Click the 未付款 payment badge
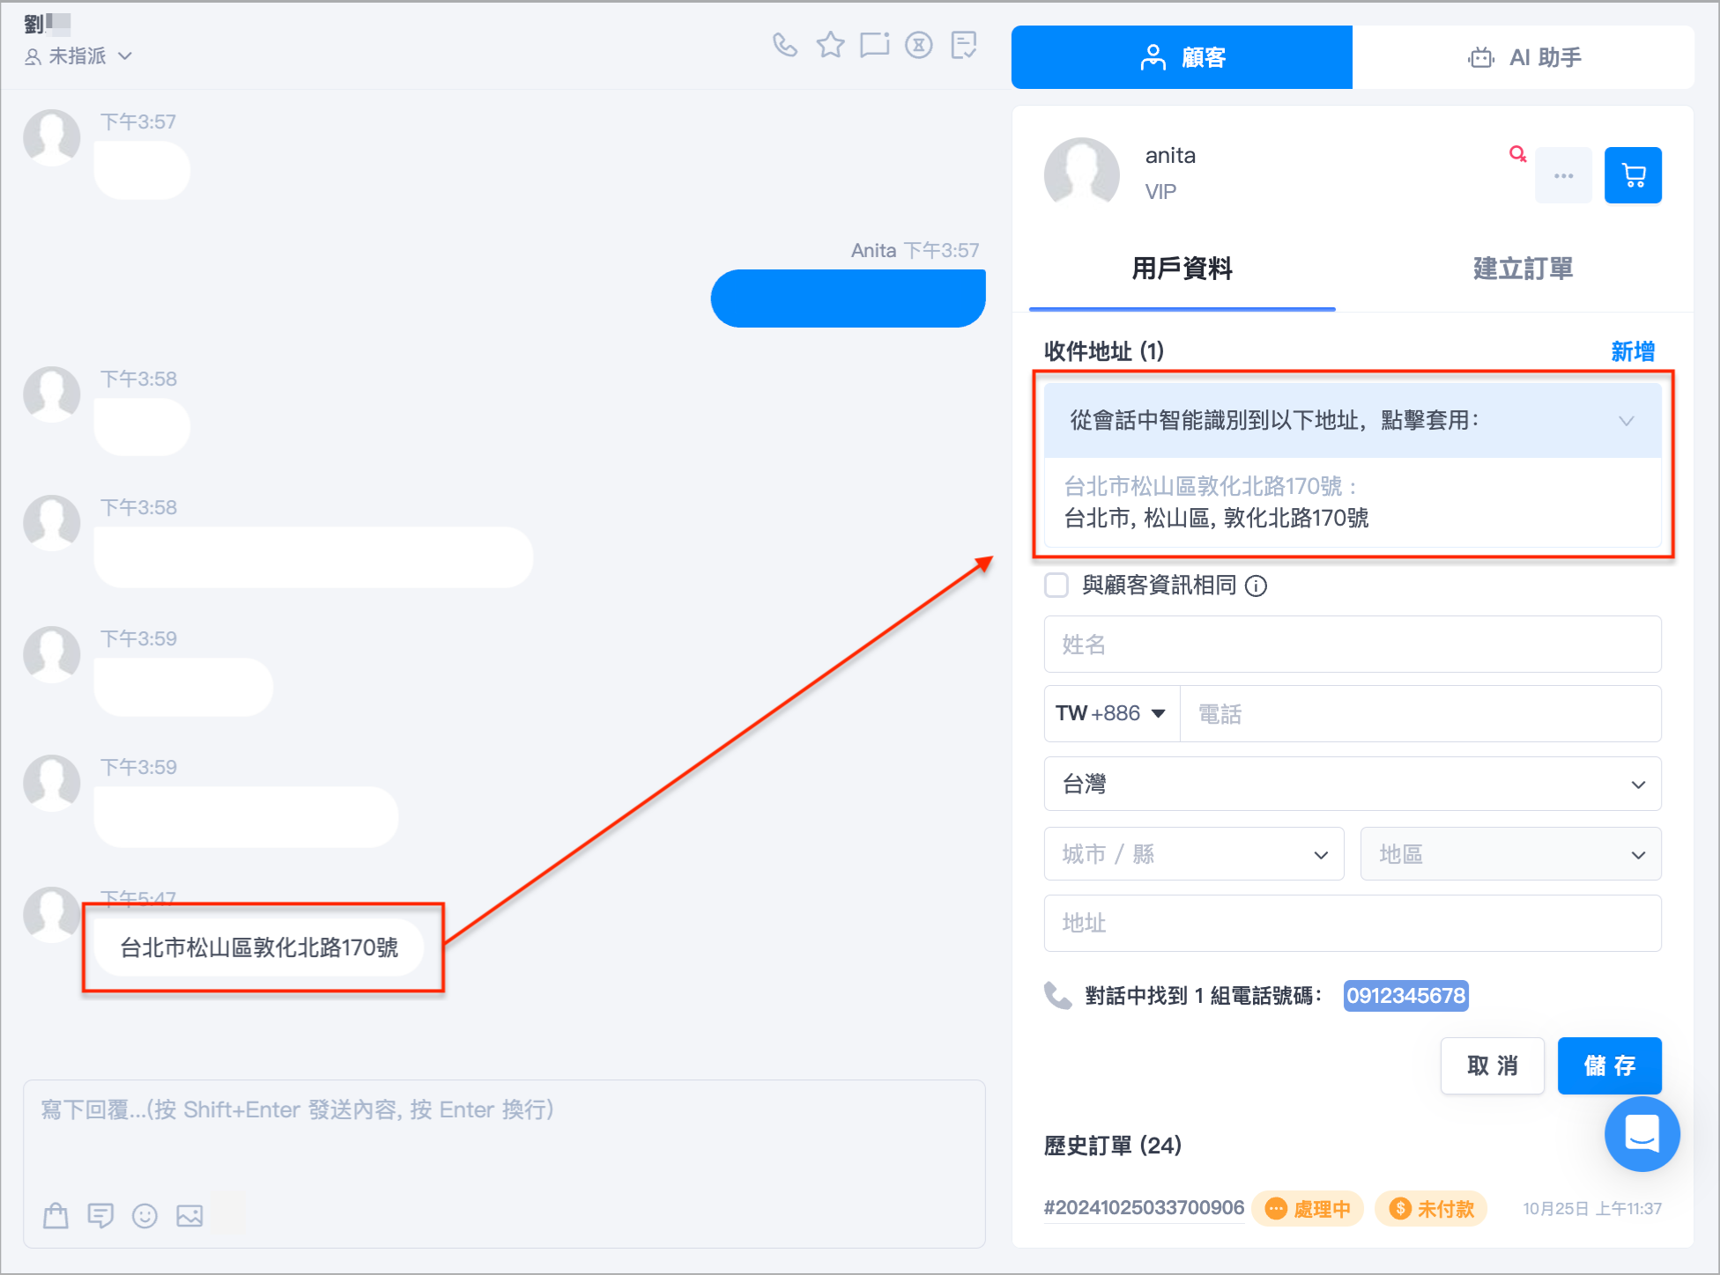This screenshot has height=1275, width=1720. click(x=1431, y=1209)
